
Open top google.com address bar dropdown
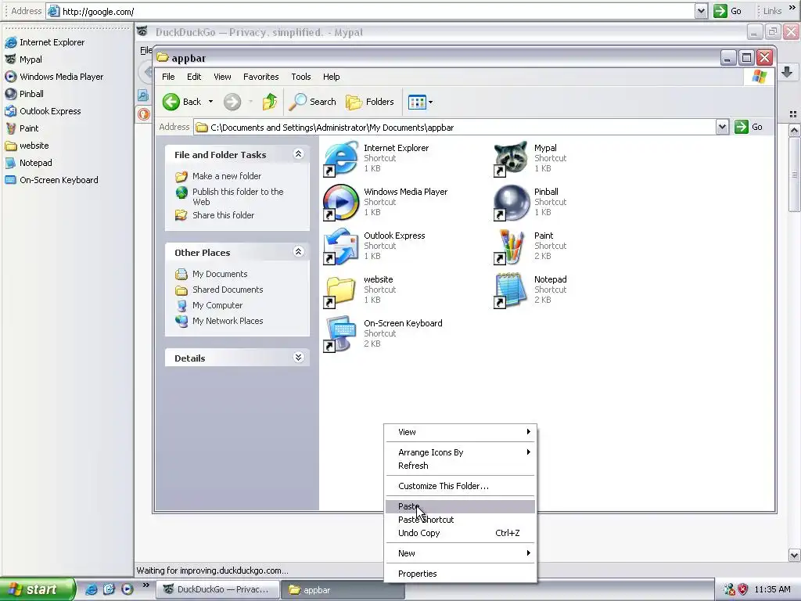[x=701, y=11]
